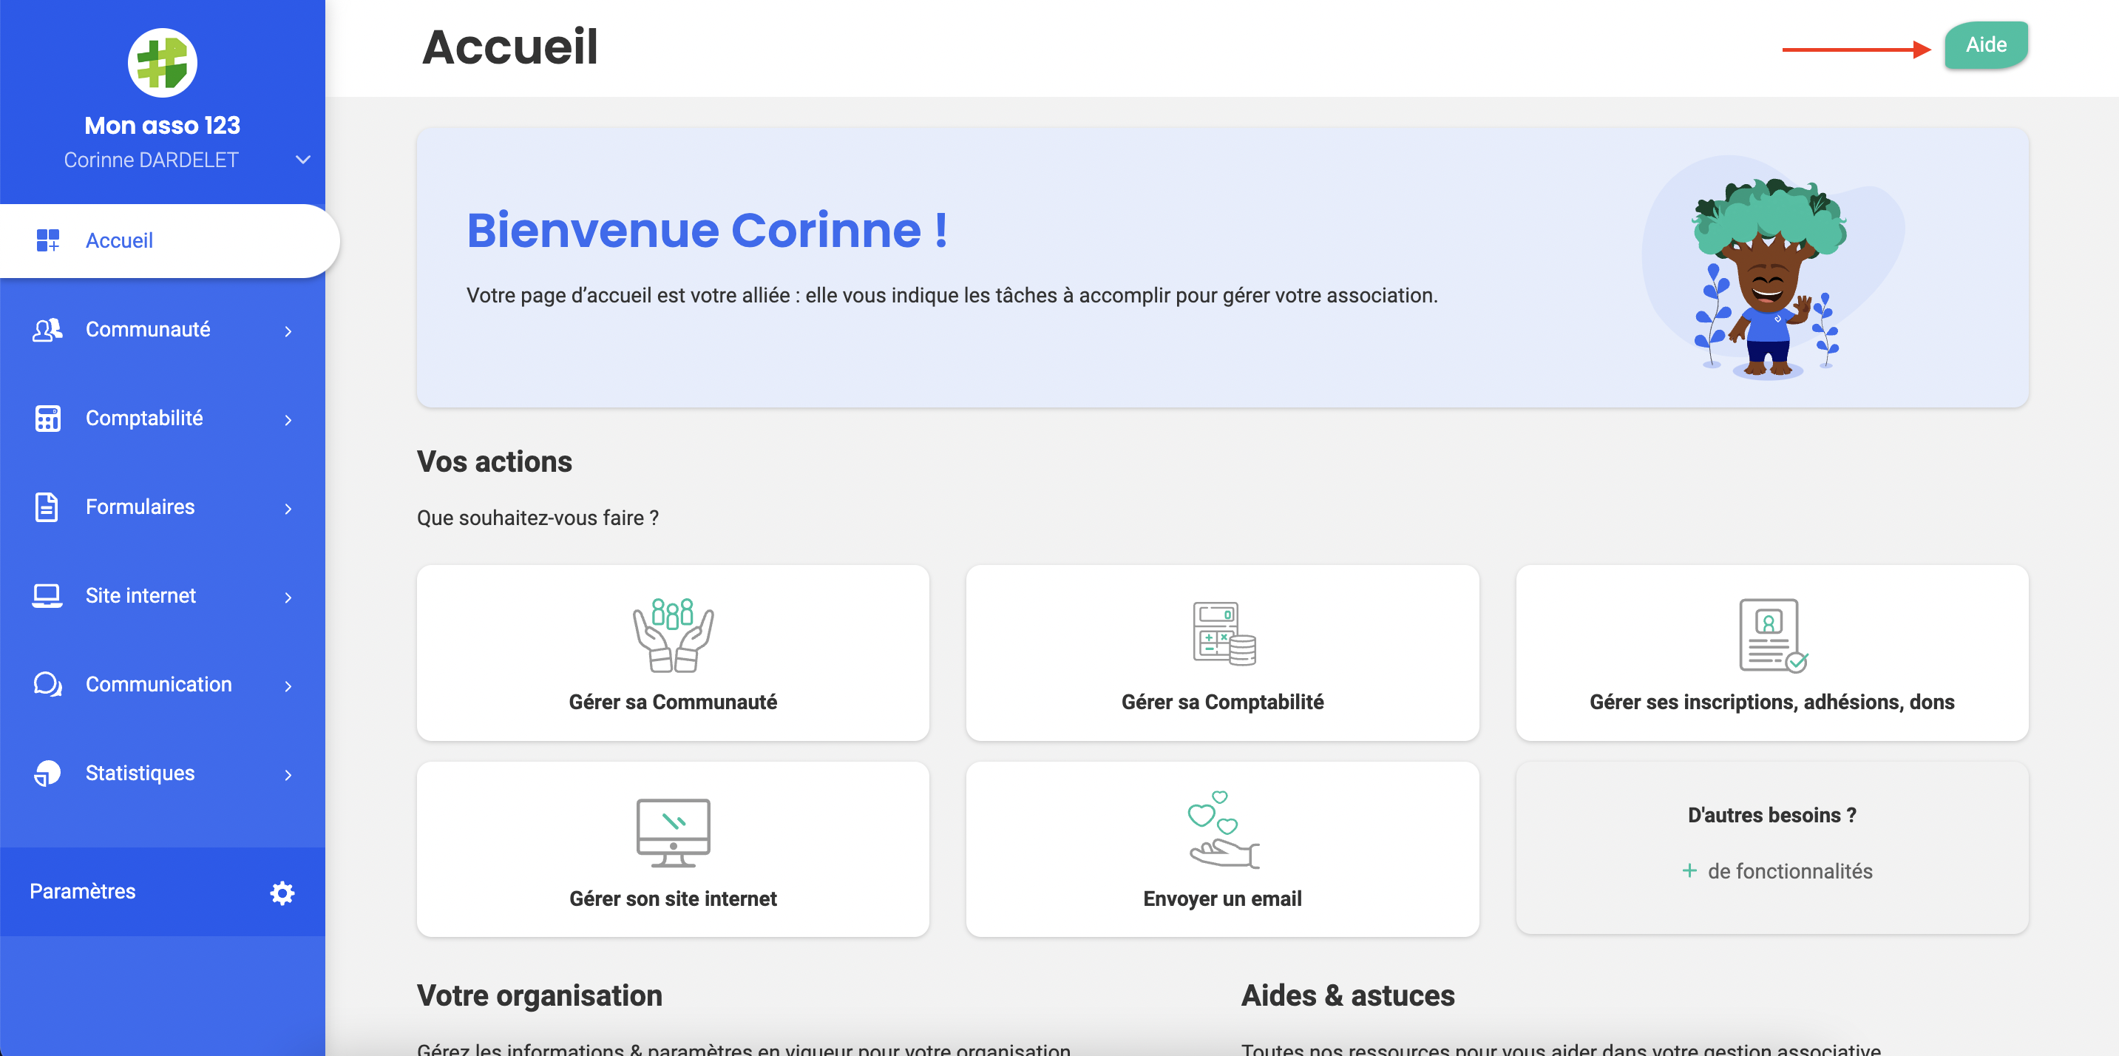Click the Formulaires document icon in sidebar

47,507
